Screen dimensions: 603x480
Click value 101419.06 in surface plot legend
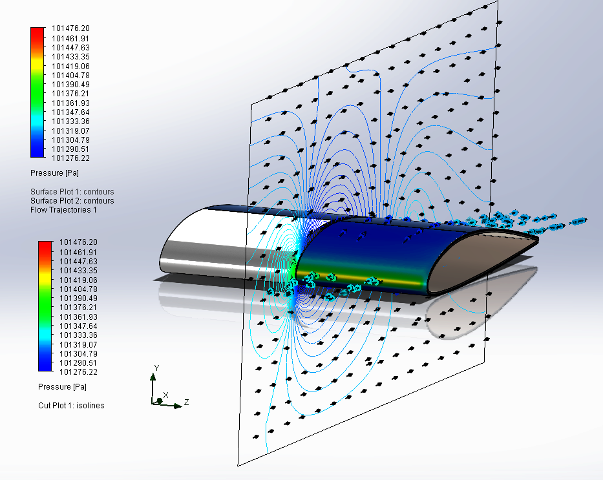(x=70, y=66)
